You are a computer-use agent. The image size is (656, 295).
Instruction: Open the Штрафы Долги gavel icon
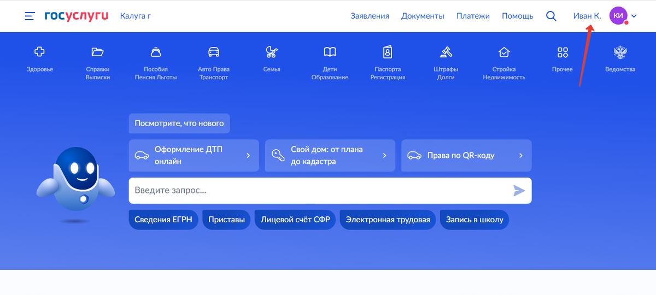point(446,52)
